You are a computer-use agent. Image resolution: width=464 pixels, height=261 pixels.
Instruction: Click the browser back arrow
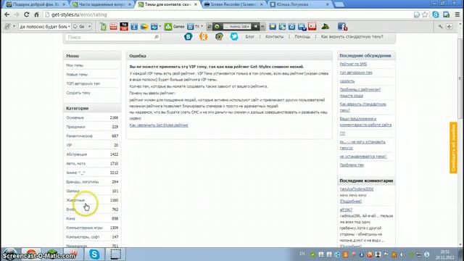[7, 14]
